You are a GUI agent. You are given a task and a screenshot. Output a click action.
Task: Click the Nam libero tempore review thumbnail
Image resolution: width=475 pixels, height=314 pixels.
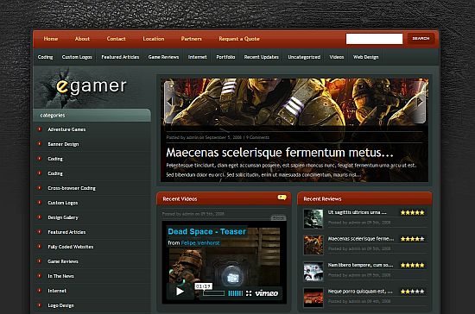click(x=313, y=272)
